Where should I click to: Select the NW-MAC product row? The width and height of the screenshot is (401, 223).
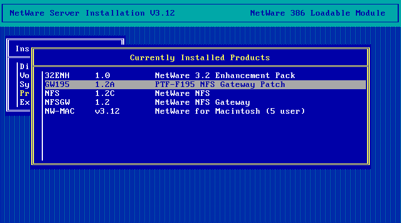[205, 111]
